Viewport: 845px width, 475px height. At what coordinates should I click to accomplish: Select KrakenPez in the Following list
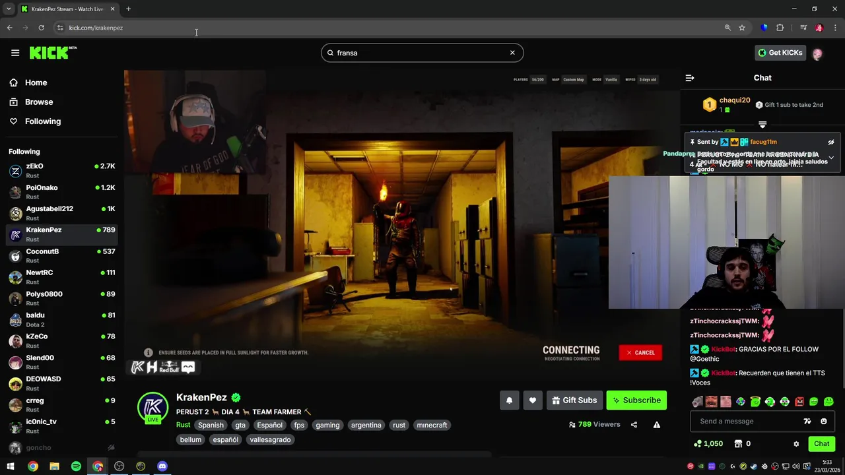[x=62, y=234]
